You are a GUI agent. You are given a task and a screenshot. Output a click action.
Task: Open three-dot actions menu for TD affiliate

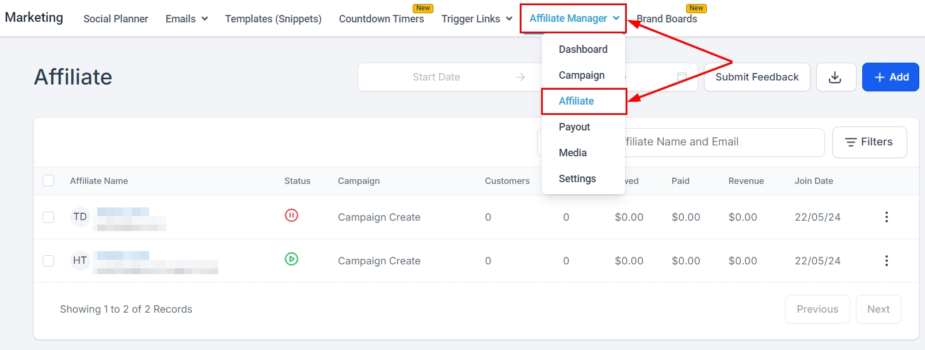(x=886, y=217)
